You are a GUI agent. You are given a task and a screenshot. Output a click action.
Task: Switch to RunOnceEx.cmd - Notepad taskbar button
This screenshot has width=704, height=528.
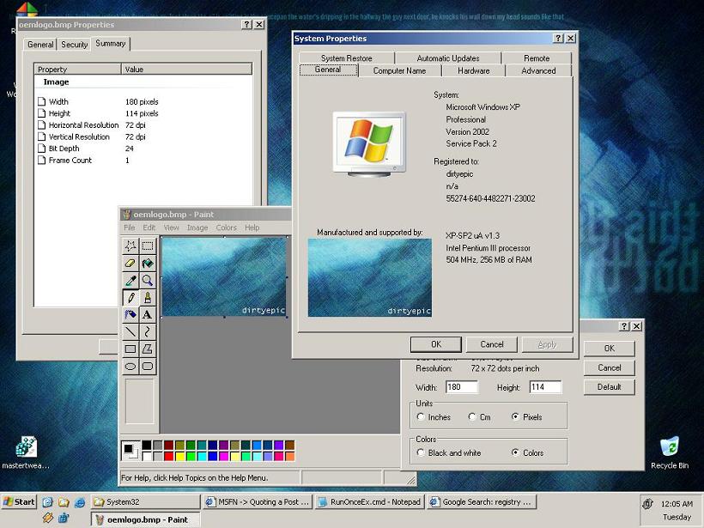point(370,502)
